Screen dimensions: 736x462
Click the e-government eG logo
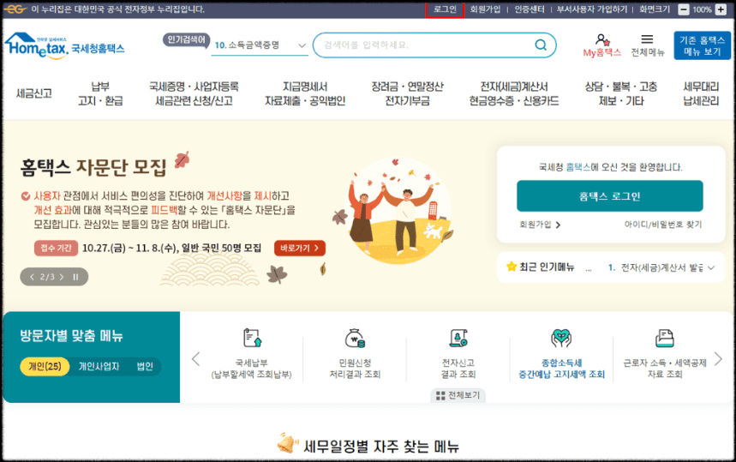15,9
